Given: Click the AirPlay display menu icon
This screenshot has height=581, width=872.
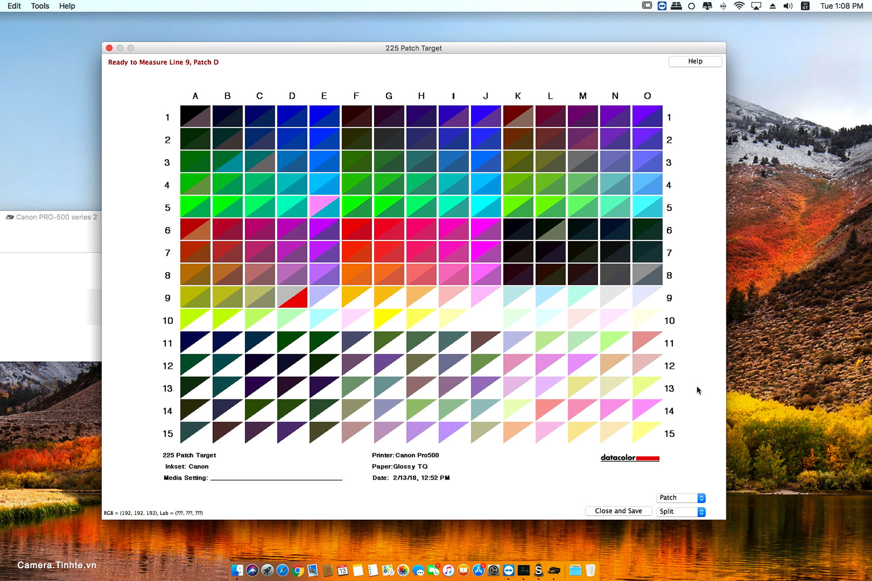Looking at the screenshot, I should click(756, 6).
